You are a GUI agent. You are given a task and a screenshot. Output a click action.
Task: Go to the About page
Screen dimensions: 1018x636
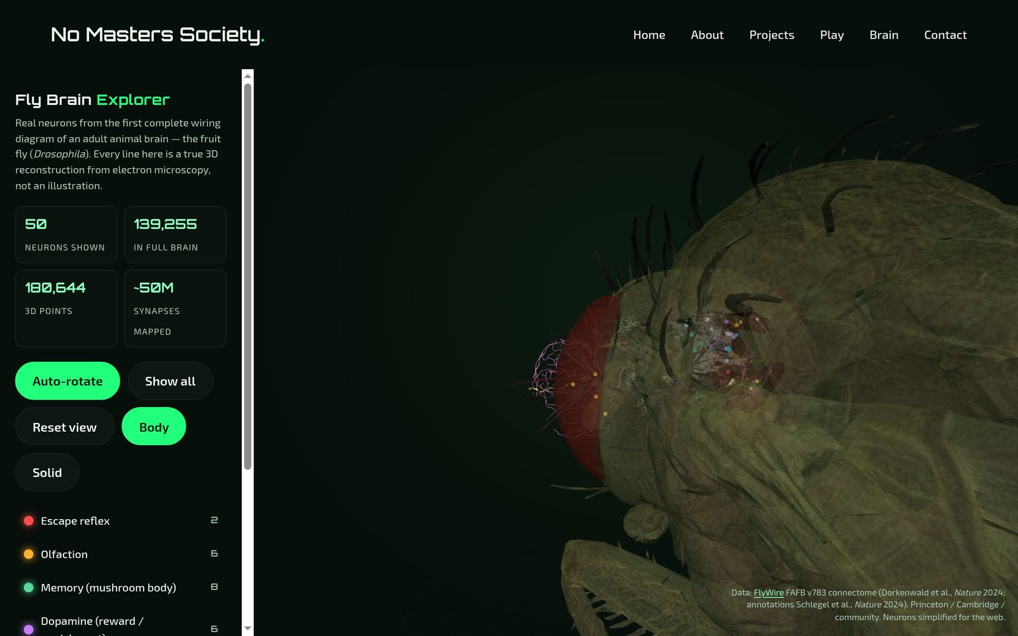coord(707,35)
